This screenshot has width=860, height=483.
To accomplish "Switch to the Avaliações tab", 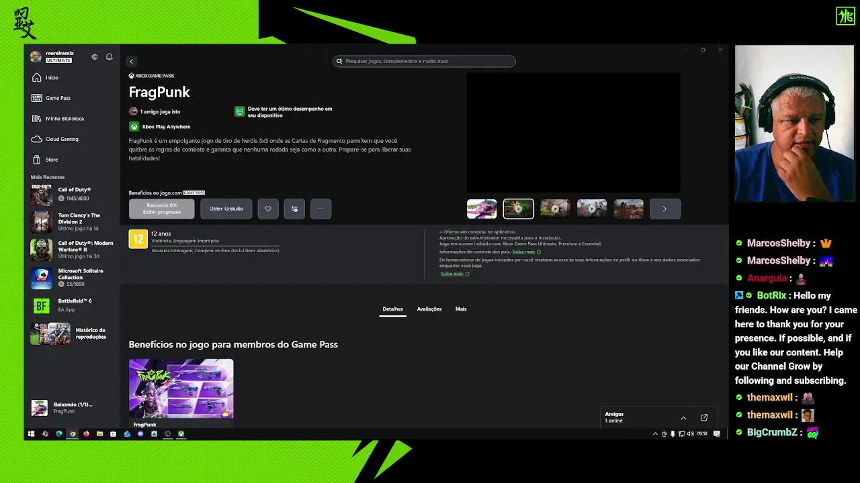I will [429, 309].
